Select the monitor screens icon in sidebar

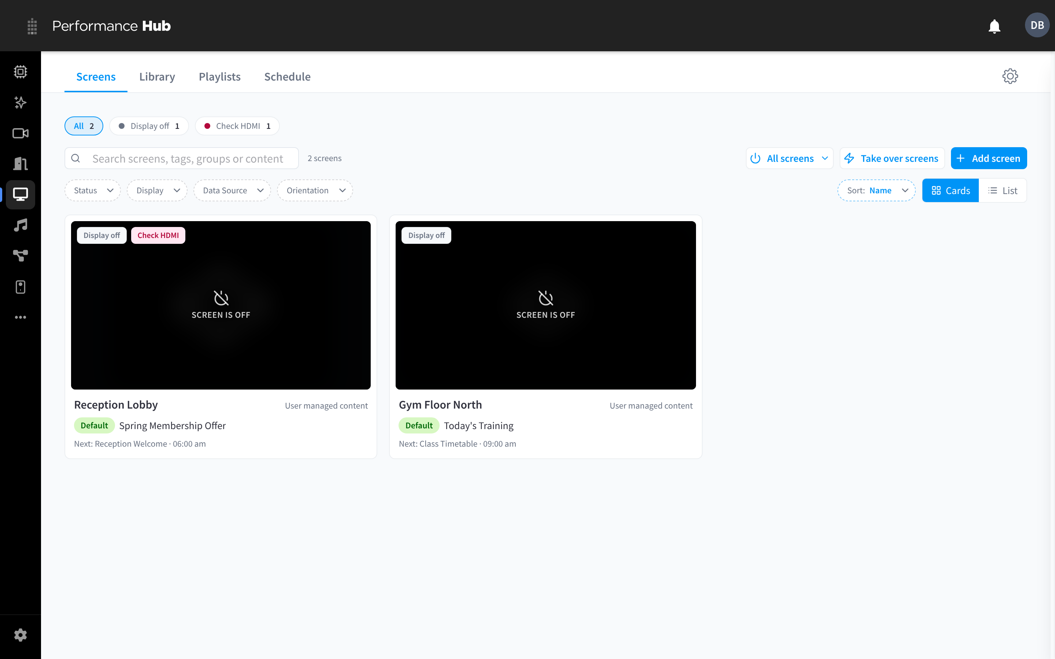pos(21,194)
